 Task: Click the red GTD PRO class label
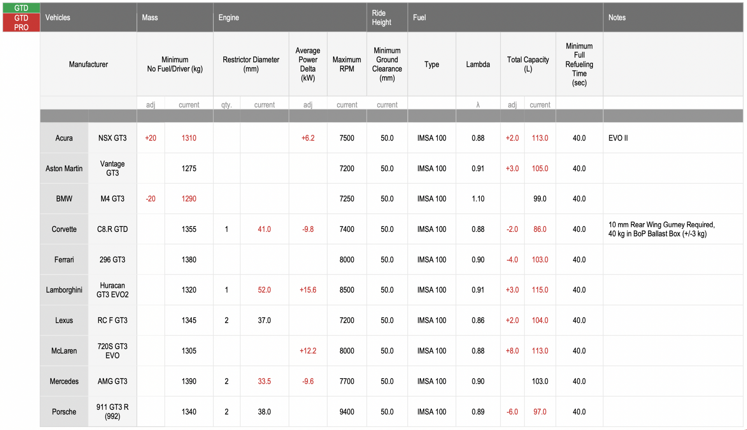(21, 23)
